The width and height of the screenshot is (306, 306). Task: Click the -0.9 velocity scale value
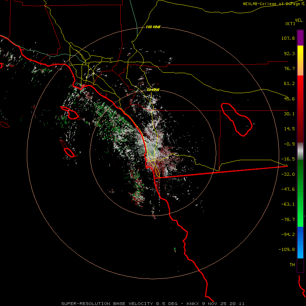click(x=289, y=144)
